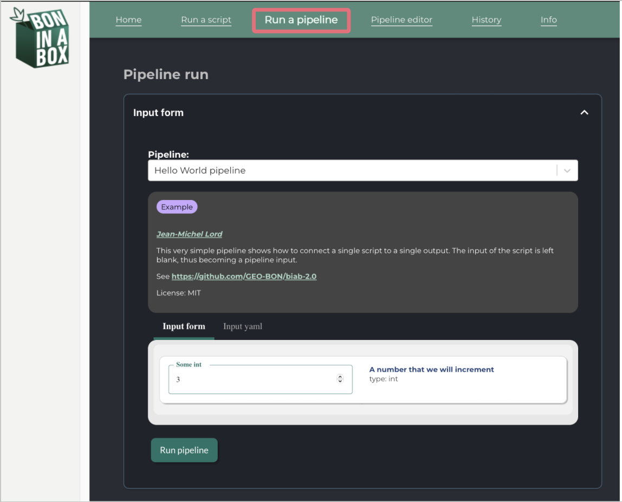Open the Run a script page
The width and height of the screenshot is (622, 502).
tap(206, 20)
